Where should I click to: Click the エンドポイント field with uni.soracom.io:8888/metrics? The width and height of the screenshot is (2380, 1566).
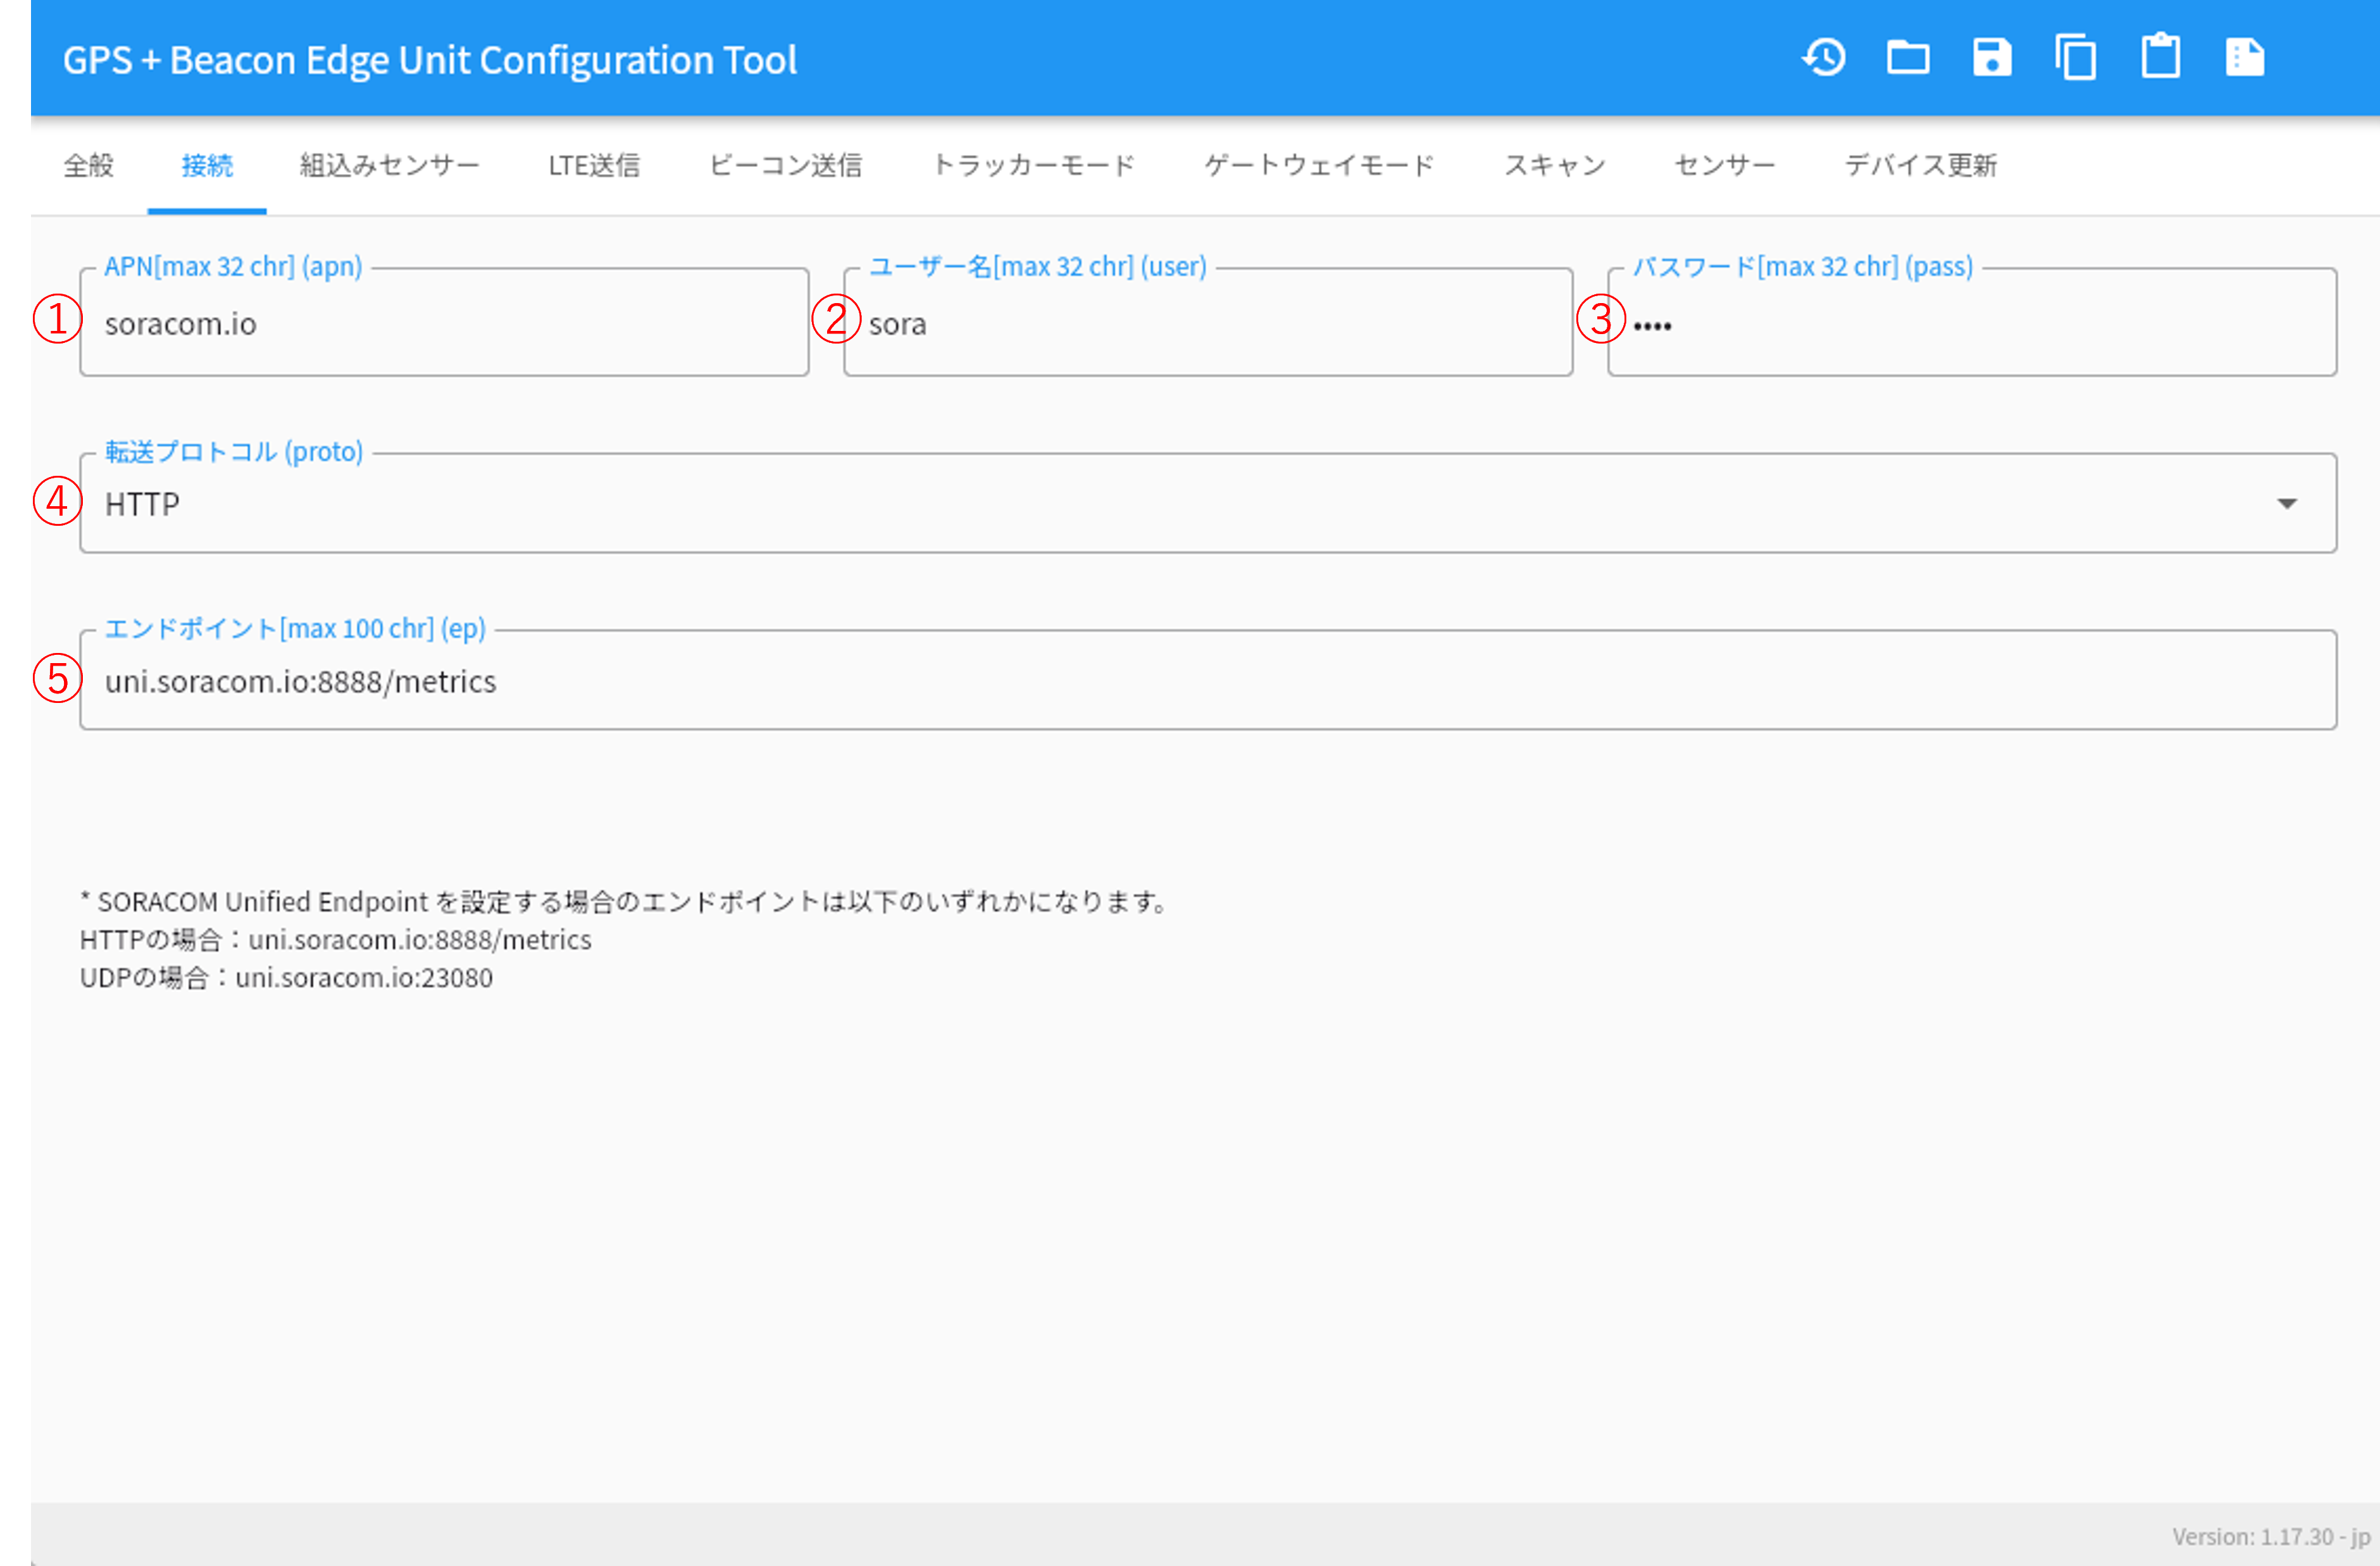(x=1208, y=680)
